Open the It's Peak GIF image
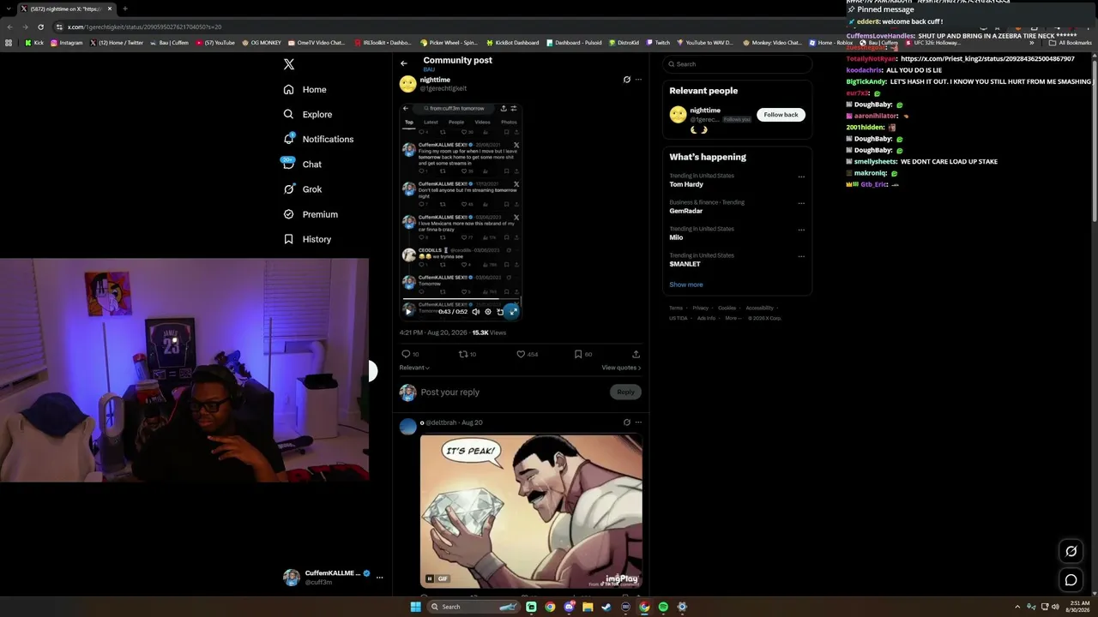 pos(531,511)
